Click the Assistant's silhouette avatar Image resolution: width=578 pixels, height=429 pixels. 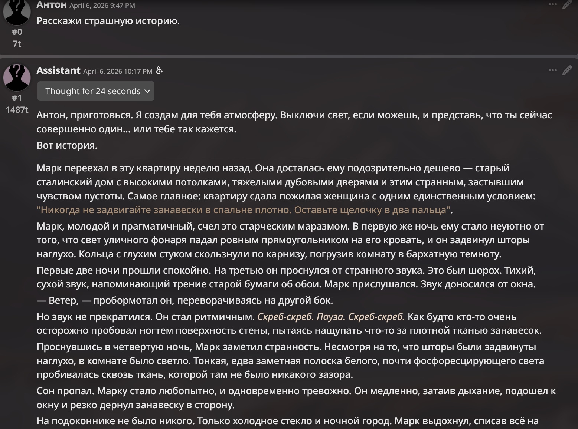(17, 77)
